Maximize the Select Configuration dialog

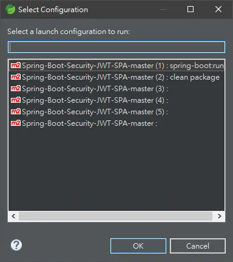[x=191, y=9]
